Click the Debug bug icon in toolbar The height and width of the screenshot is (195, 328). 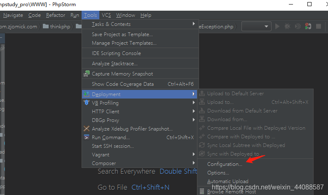(288, 26)
